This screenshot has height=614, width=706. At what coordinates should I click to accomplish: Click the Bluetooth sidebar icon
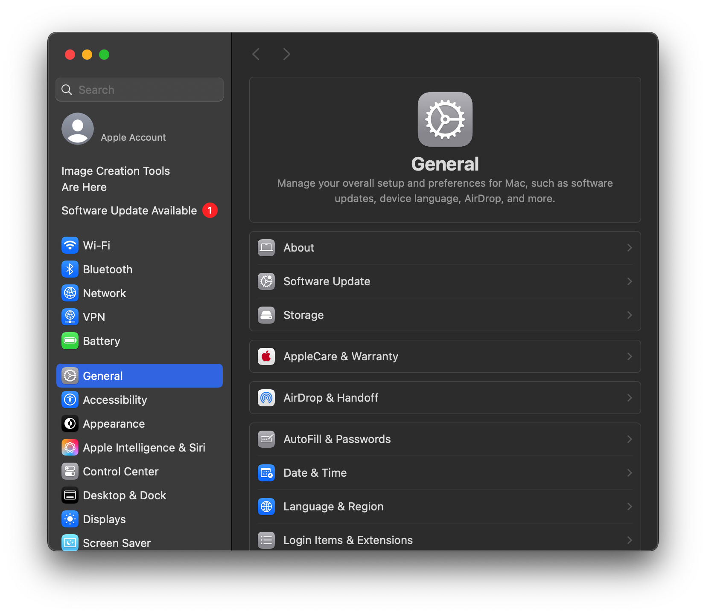tap(70, 269)
